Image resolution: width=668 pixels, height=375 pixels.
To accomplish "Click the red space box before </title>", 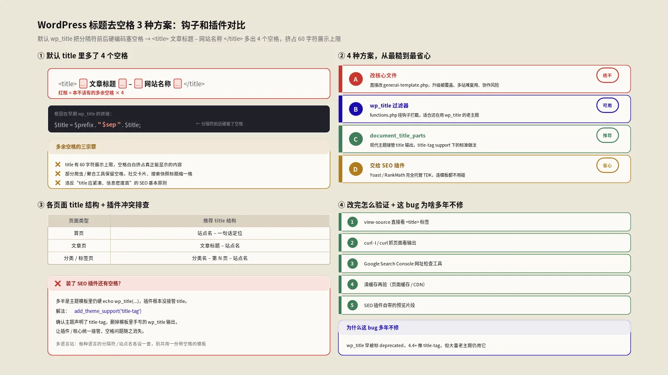I will [x=177, y=84].
